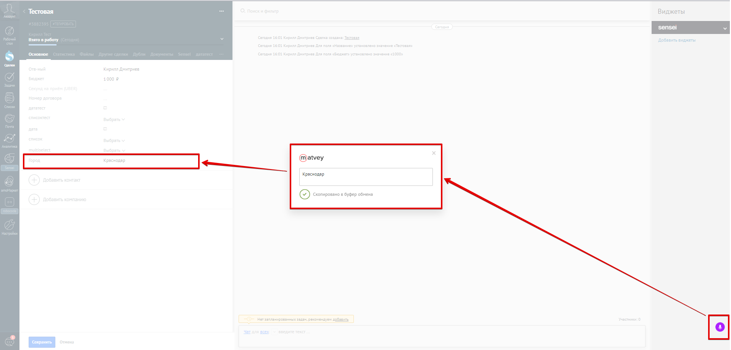Switch to the Другие сделки tab
Image resolution: width=731 pixels, height=350 pixels.
[x=113, y=54]
